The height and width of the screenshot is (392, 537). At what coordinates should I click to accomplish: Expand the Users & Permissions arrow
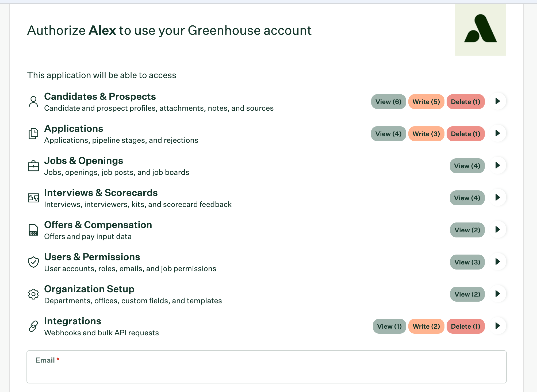click(498, 262)
